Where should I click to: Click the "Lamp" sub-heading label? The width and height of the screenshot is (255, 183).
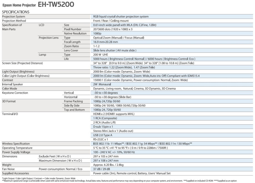[x=42, y=55]
